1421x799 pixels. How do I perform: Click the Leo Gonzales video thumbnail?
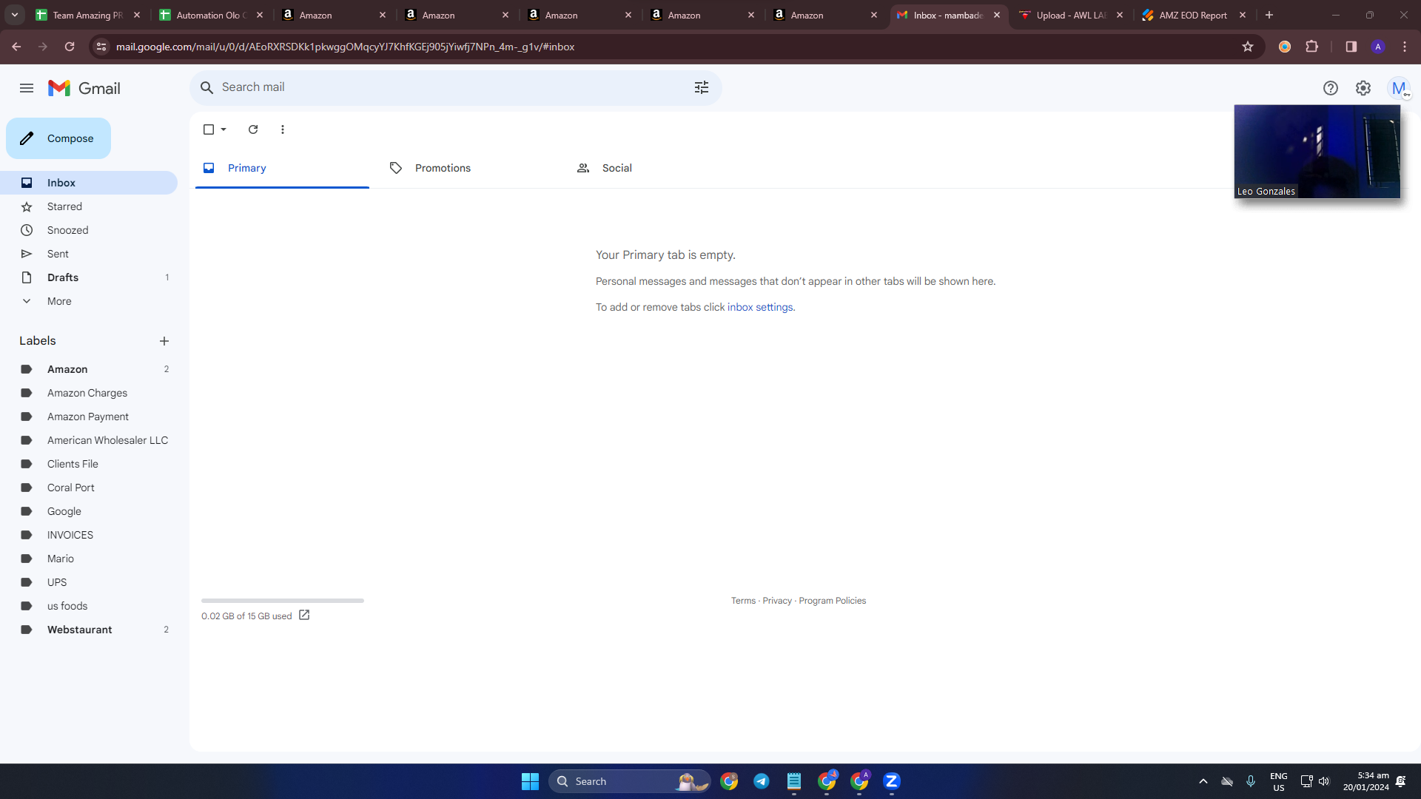click(x=1317, y=152)
